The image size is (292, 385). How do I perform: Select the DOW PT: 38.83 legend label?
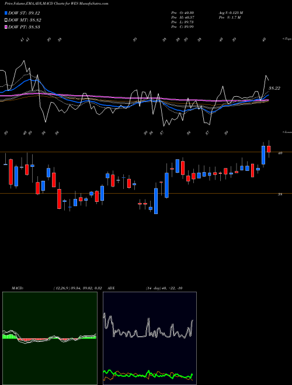pos(24,27)
